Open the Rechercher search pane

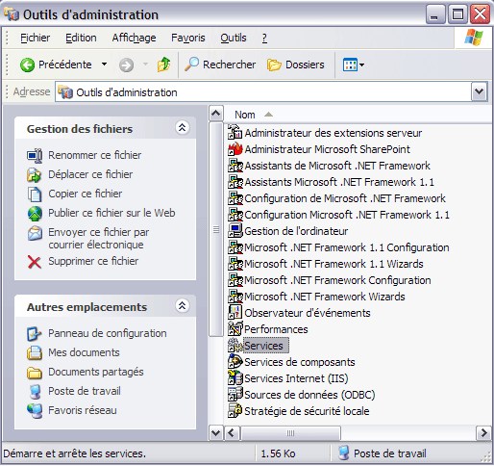coord(220,65)
